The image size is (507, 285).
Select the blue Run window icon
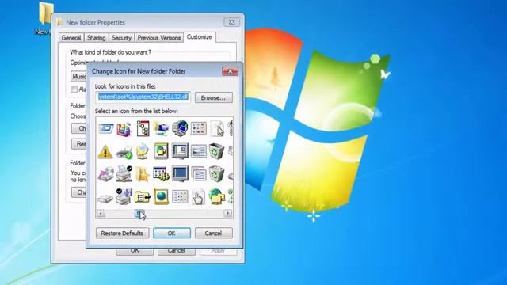[x=105, y=129]
